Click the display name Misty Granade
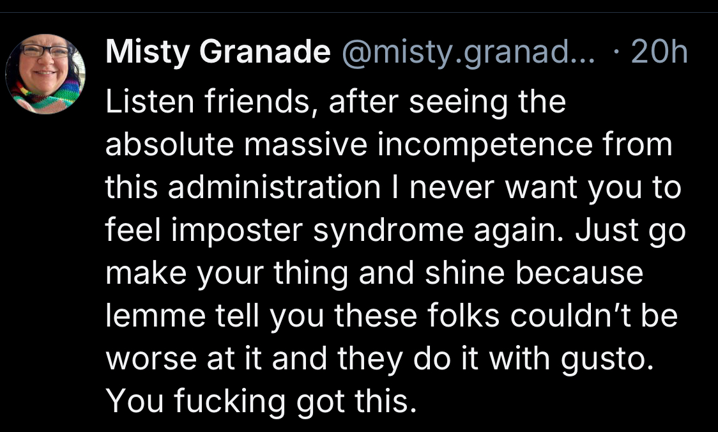Screen dimensions: 718x432 click(218, 52)
